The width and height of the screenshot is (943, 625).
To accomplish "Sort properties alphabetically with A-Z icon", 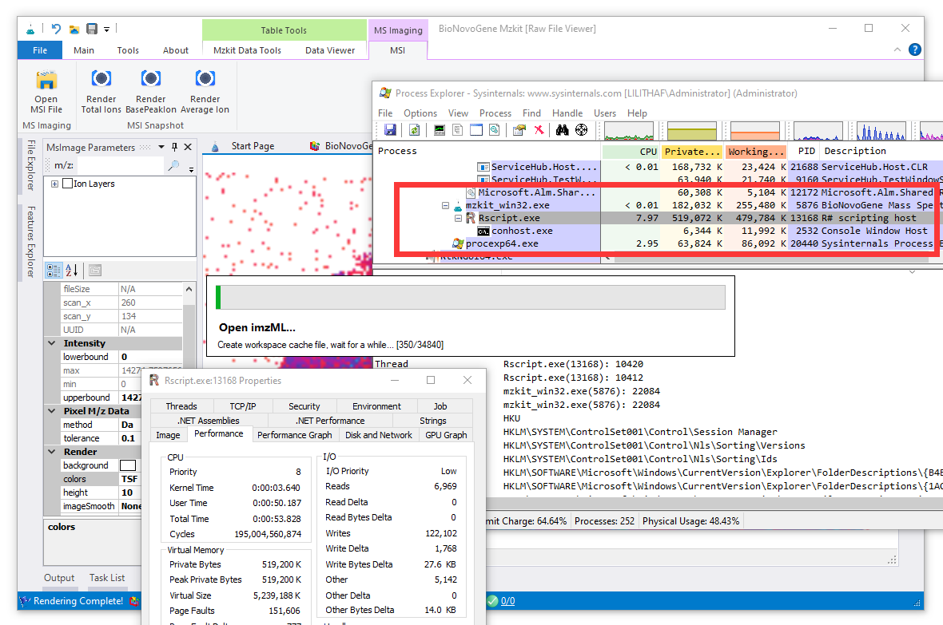I will click(71, 270).
